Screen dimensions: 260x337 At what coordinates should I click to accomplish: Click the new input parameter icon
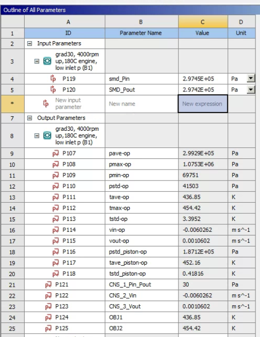coord(46,104)
